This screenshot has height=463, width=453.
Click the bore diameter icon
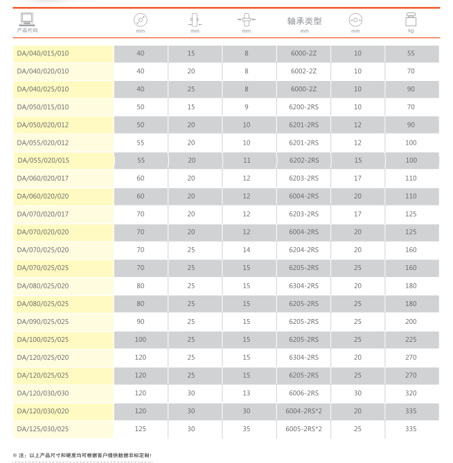coord(355,20)
